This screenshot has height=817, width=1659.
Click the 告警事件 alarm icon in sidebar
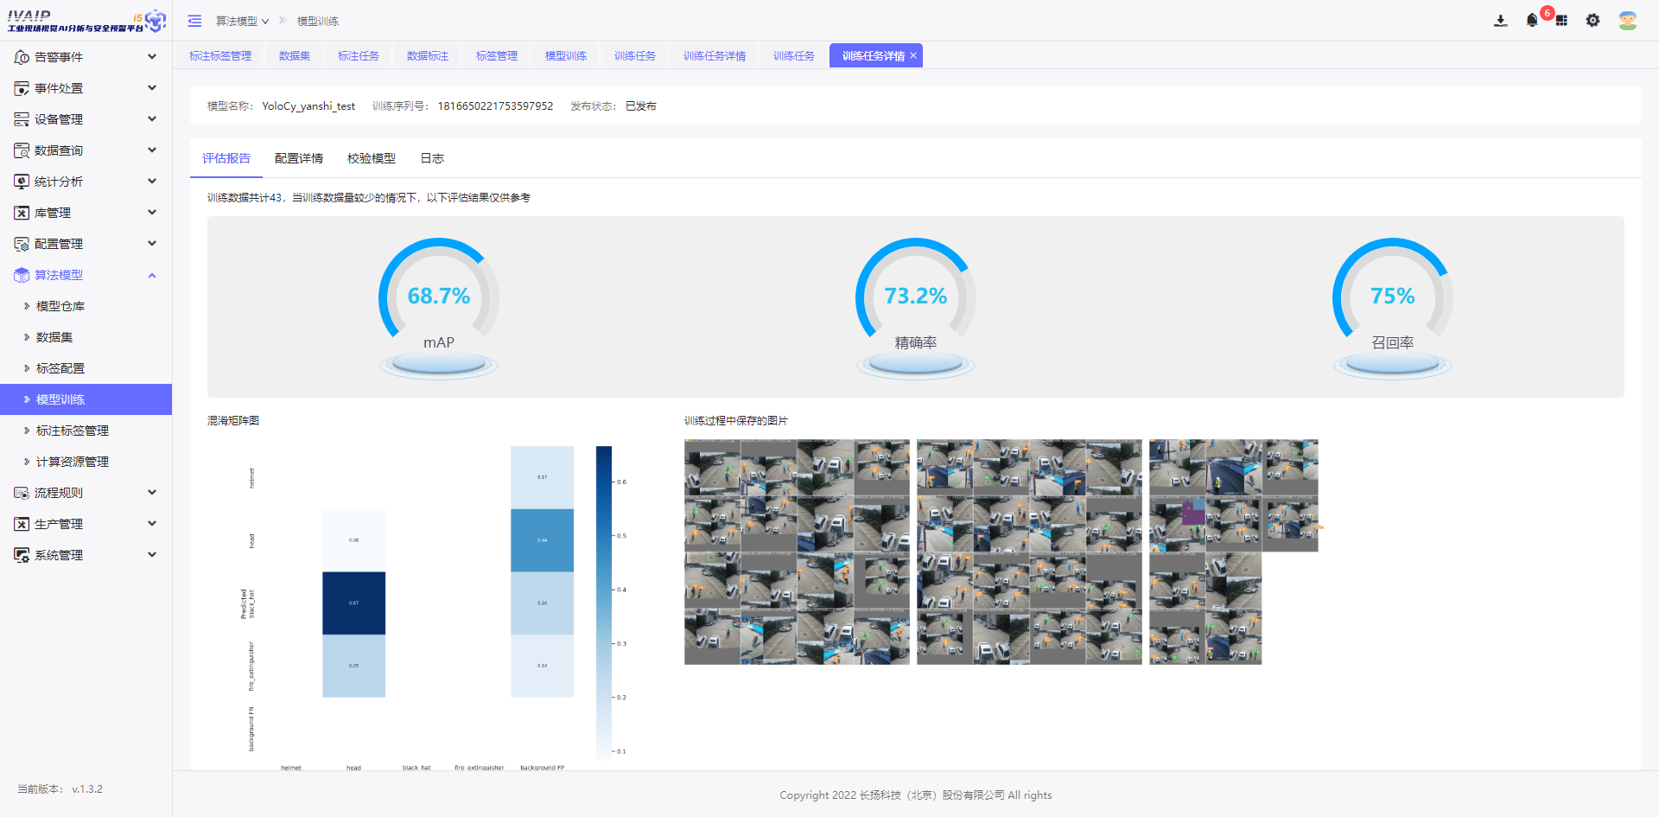[22, 57]
